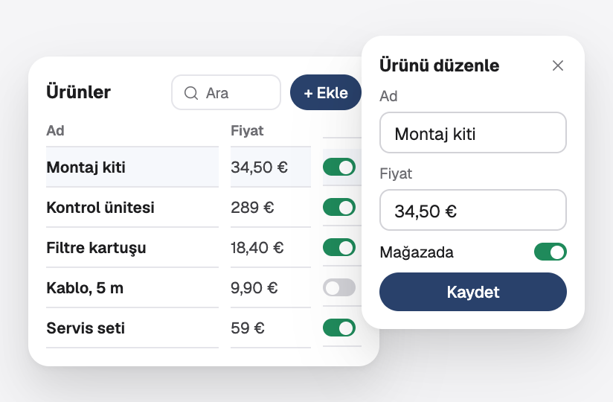Toggle Servis seti row switch

tap(339, 328)
